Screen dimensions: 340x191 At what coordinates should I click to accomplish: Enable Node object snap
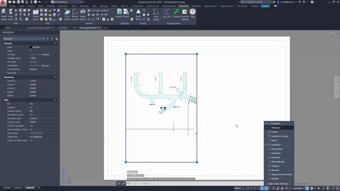279,141
